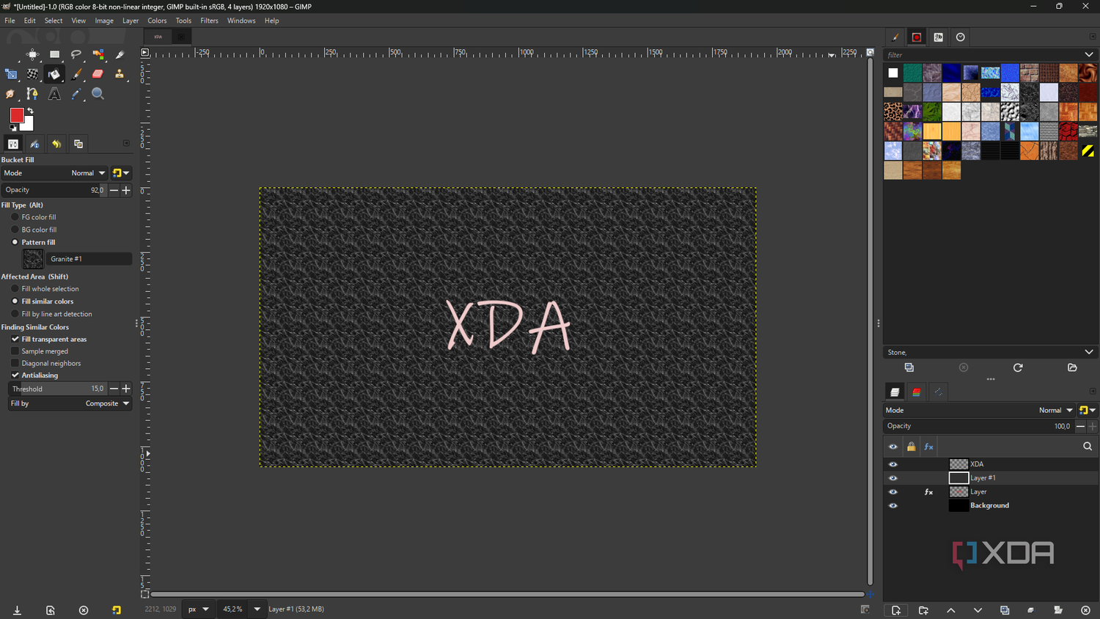Select the Smudge tool

pos(11,94)
